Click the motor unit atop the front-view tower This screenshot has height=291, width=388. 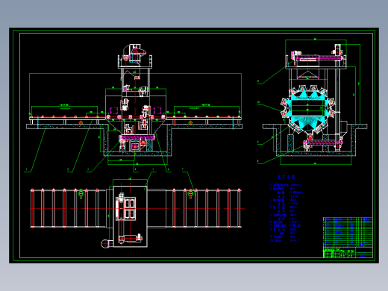tap(134, 54)
